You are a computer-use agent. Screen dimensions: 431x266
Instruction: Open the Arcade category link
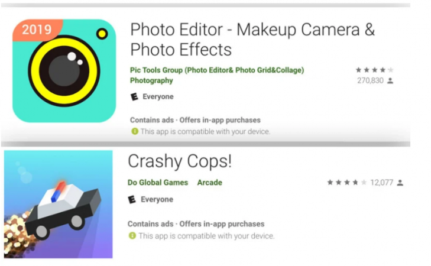[210, 183]
